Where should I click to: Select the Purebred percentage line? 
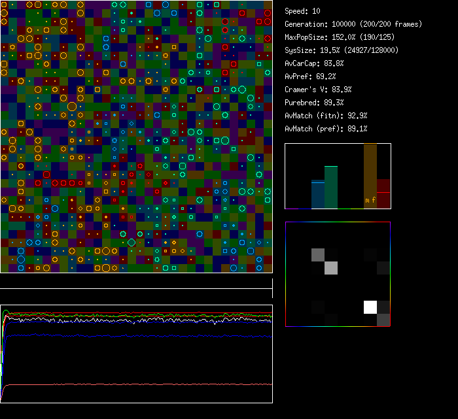click(314, 103)
